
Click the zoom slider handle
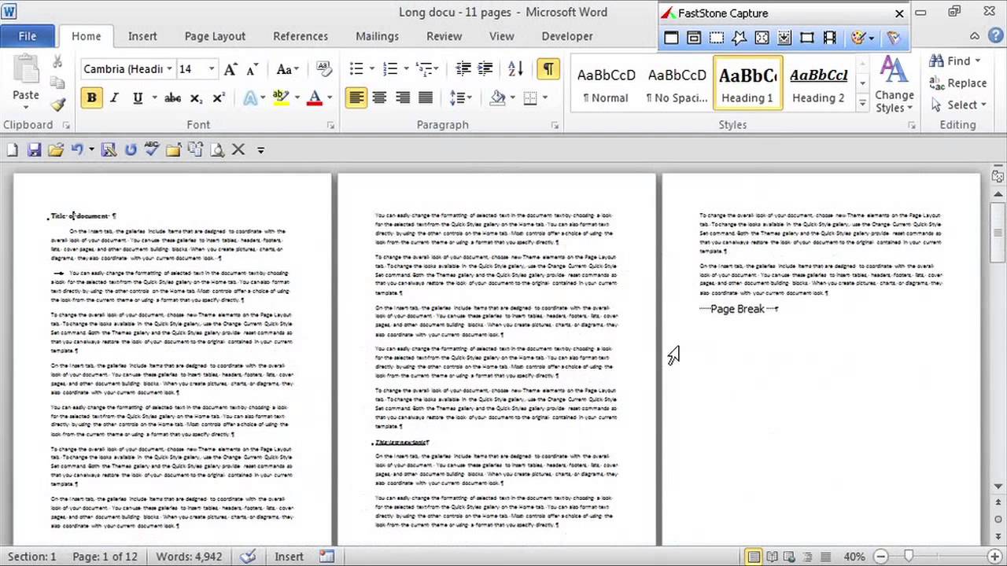[908, 557]
